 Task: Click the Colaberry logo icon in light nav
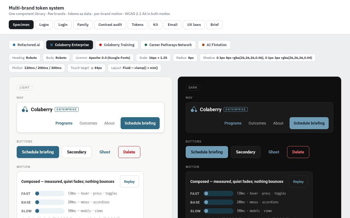pos(25,109)
